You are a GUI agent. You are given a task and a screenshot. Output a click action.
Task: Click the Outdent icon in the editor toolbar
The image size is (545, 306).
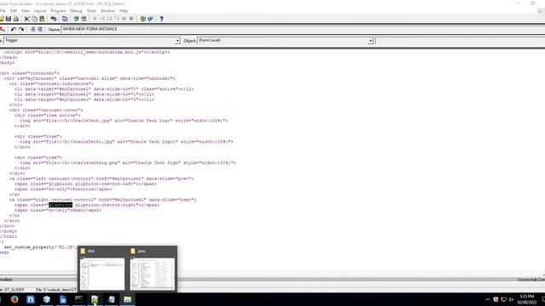coord(40,29)
